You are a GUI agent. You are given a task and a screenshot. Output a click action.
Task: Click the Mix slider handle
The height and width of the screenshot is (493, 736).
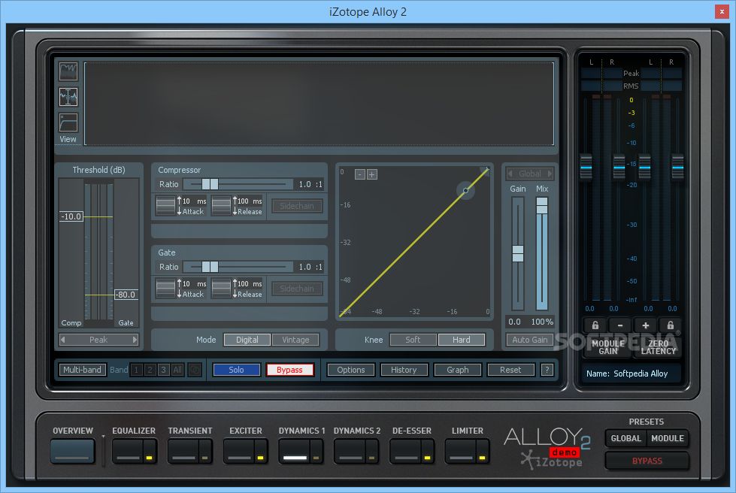coord(542,205)
